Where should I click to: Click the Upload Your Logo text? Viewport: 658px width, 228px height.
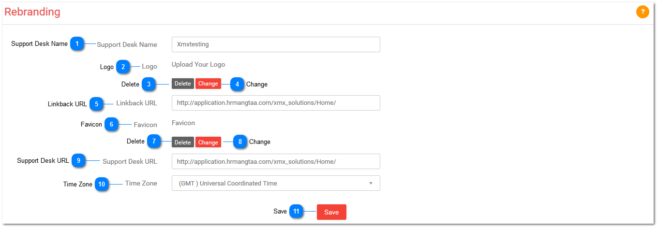pos(198,64)
